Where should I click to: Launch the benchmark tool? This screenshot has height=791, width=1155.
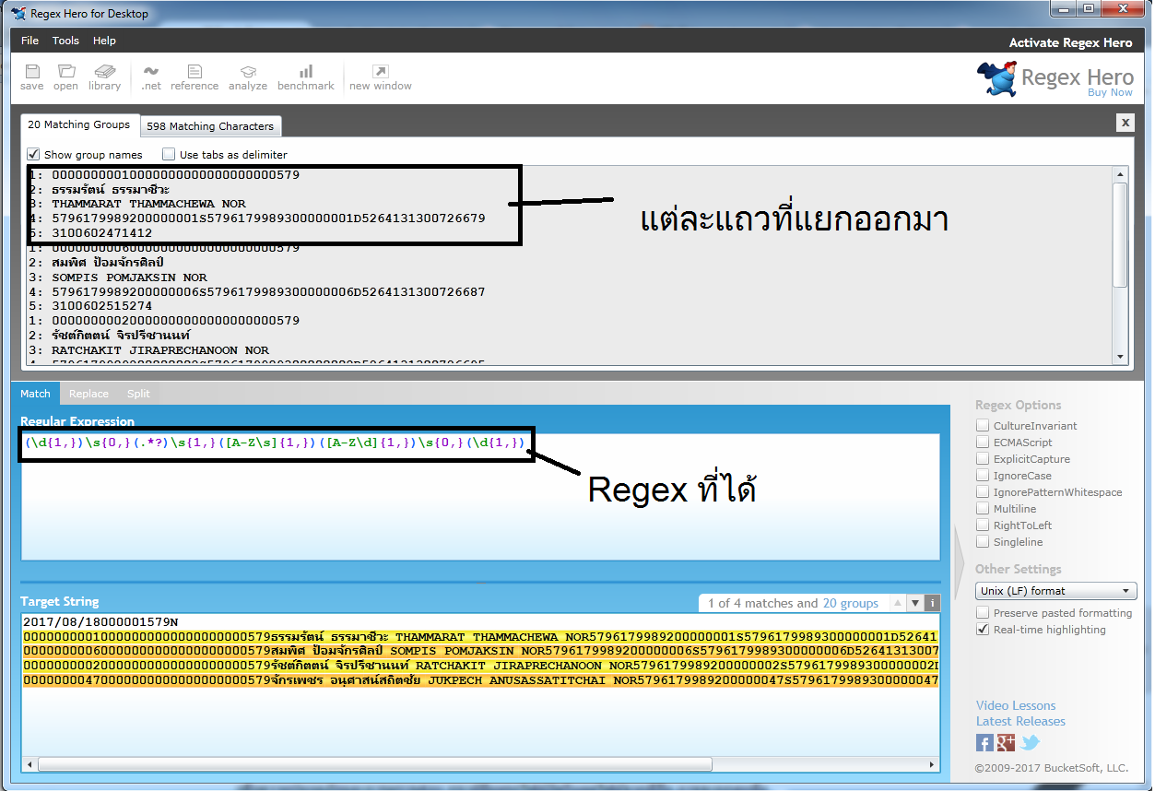click(x=306, y=77)
